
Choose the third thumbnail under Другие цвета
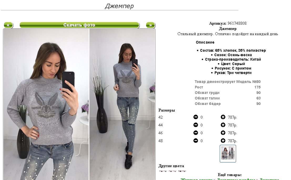click(182, 171)
